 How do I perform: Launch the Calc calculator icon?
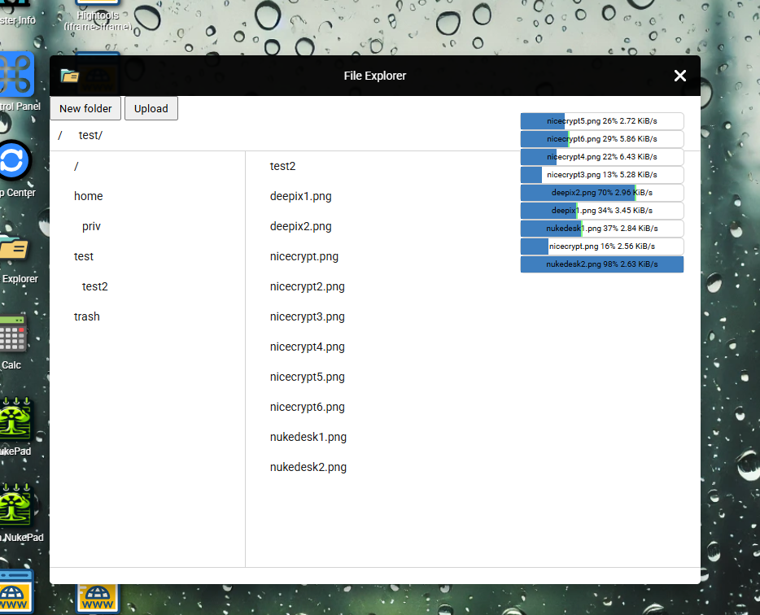(x=12, y=334)
